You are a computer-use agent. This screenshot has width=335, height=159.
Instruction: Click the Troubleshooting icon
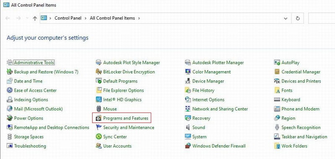point(10,146)
